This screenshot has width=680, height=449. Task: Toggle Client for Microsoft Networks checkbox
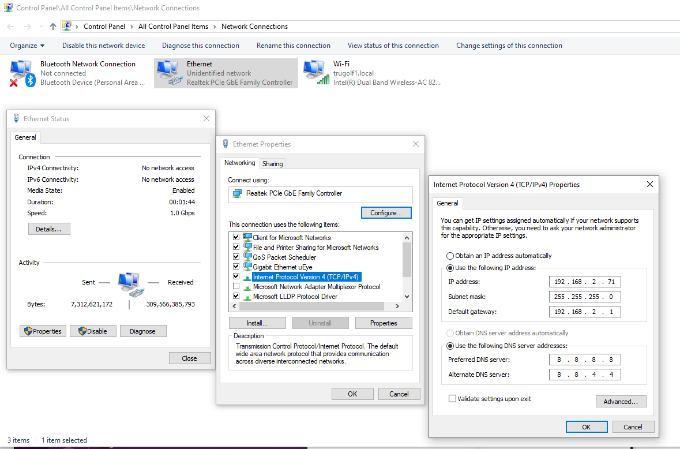236,237
